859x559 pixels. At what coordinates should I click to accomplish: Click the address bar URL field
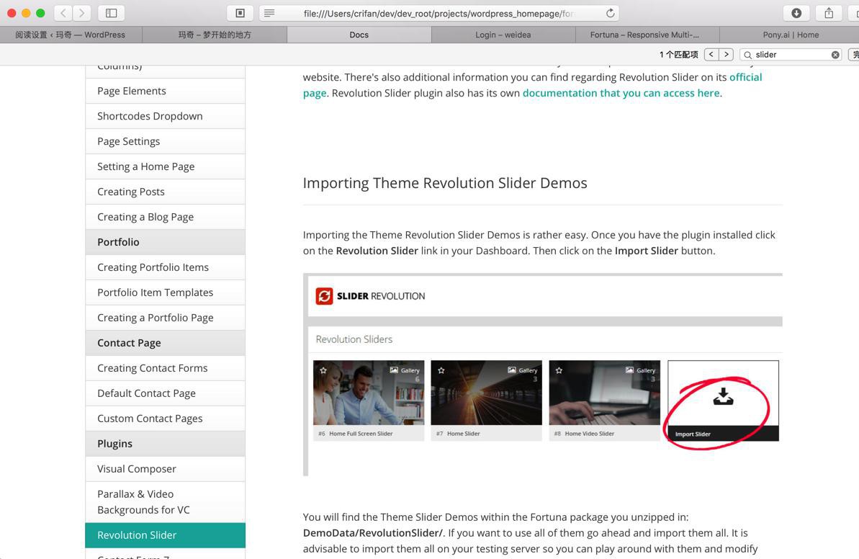(x=439, y=12)
